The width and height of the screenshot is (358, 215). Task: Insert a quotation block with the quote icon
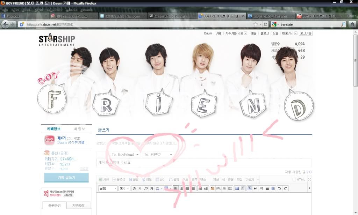[x=255, y=188]
